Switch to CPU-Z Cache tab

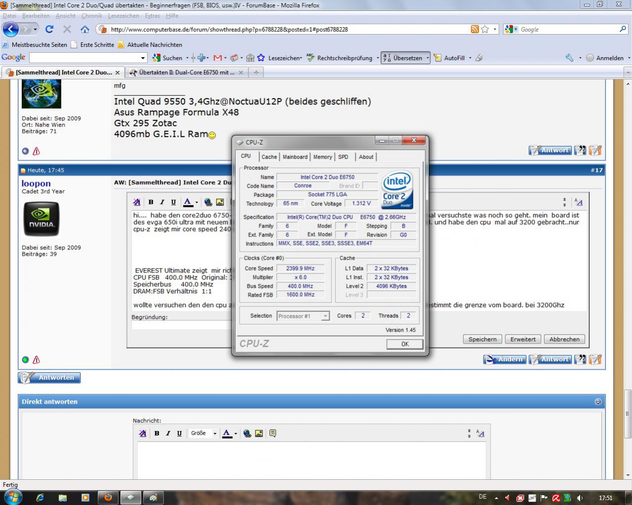pos(269,156)
